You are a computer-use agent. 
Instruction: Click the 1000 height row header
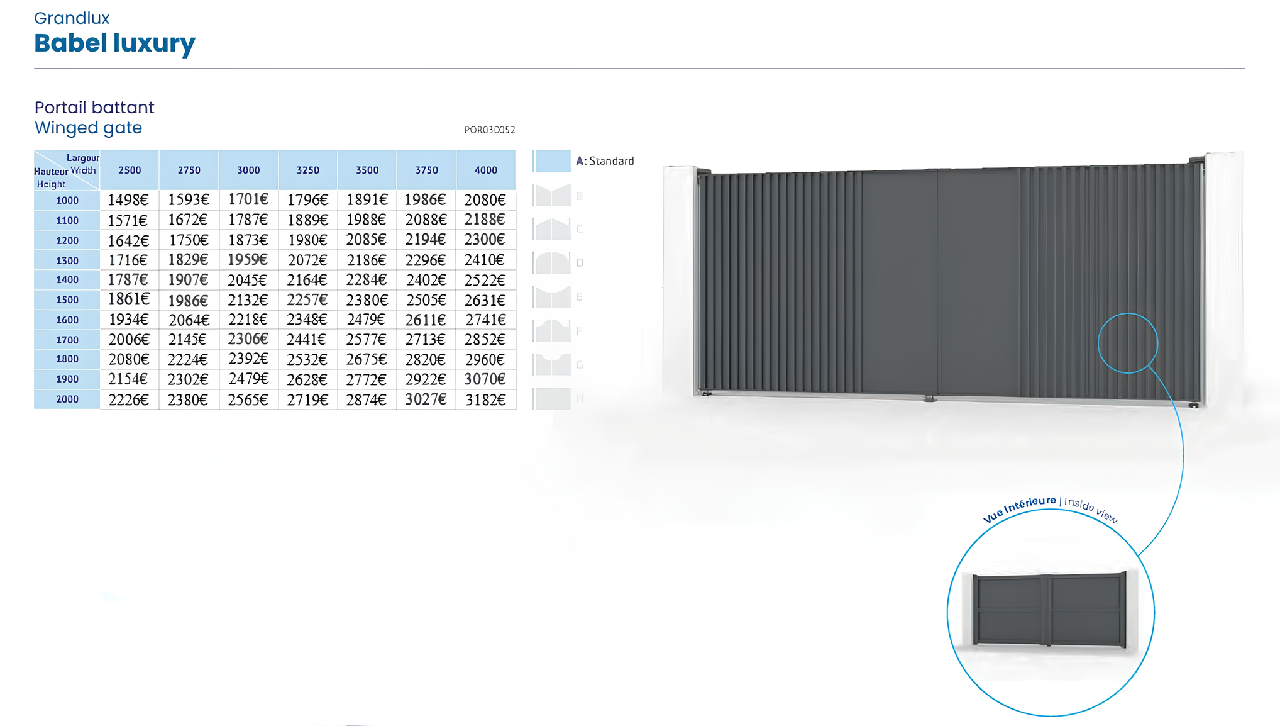click(x=67, y=200)
